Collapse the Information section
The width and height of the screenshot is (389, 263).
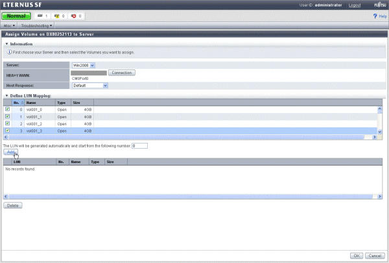coord(6,44)
